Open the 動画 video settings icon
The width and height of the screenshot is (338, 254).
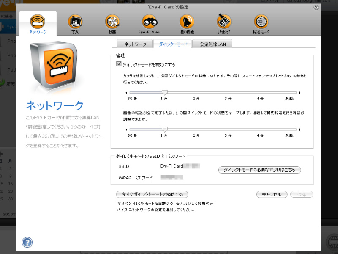point(112,22)
